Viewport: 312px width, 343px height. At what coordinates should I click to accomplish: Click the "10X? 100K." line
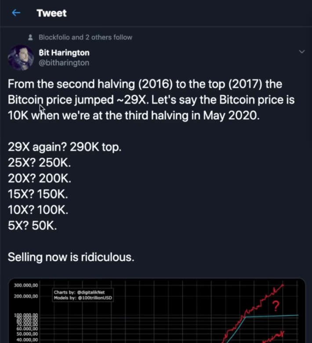[38, 210]
